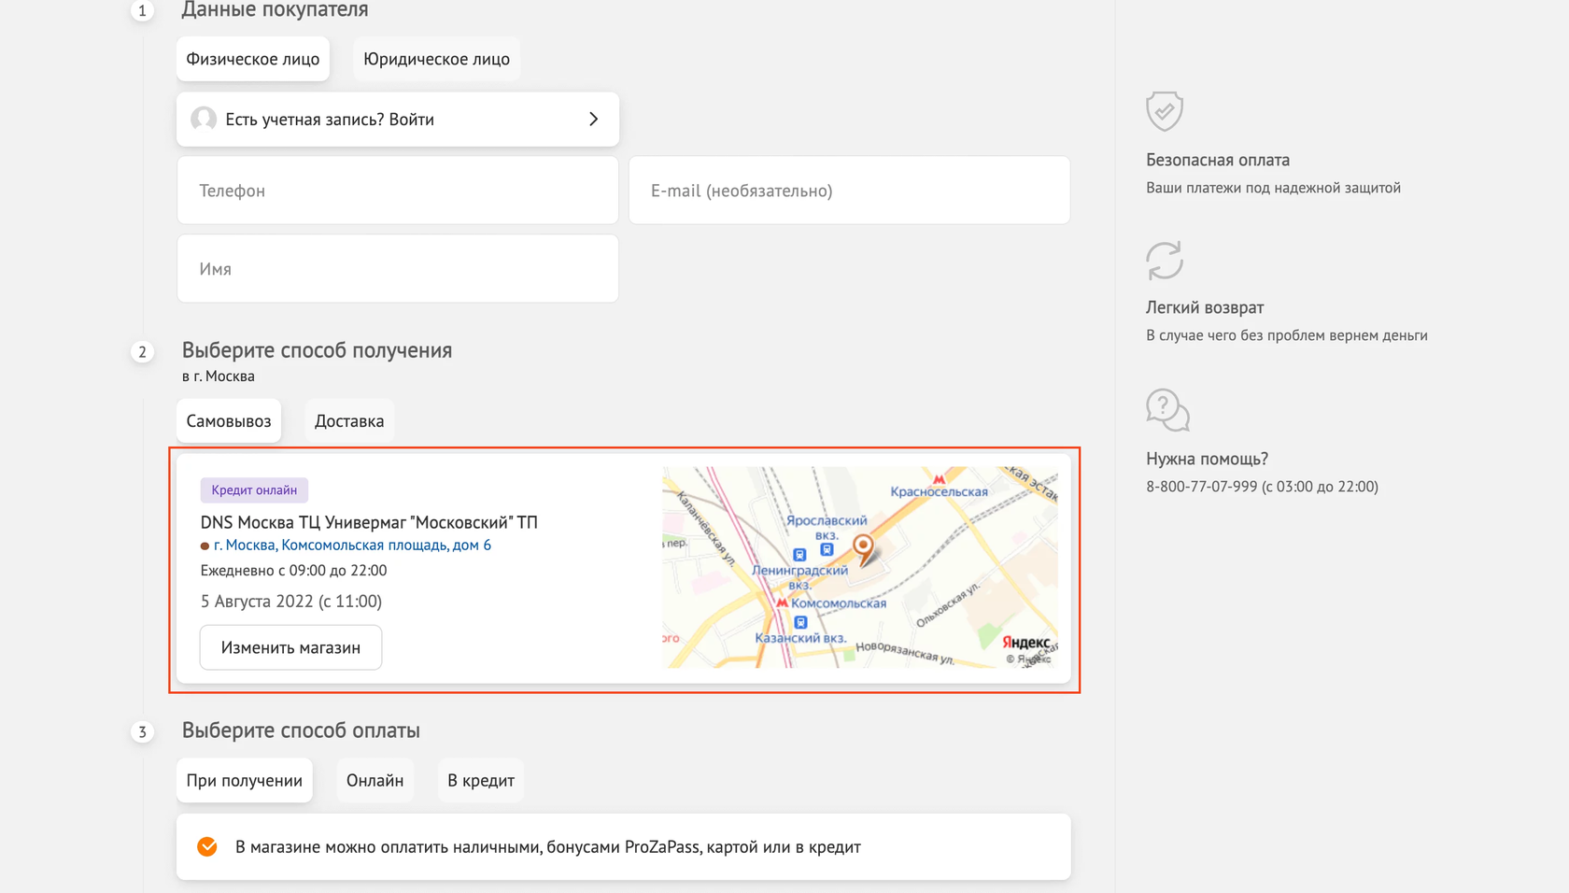Viewport: 1569px width, 893px height.
Task: Click the Легкий возврат heading
Action: point(1205,308)
